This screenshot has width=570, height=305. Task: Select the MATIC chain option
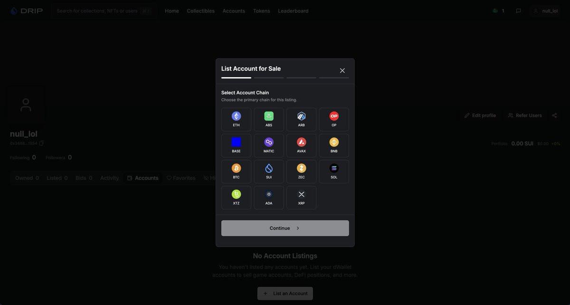(x=269, y=145)
